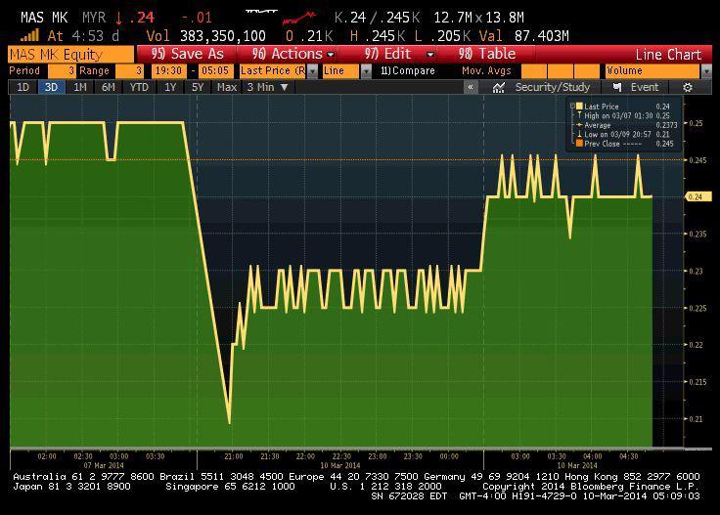The height and width of the screenshot is (515, 720).
Task: Click the chart settings gear icon
Action: [688, 87]
